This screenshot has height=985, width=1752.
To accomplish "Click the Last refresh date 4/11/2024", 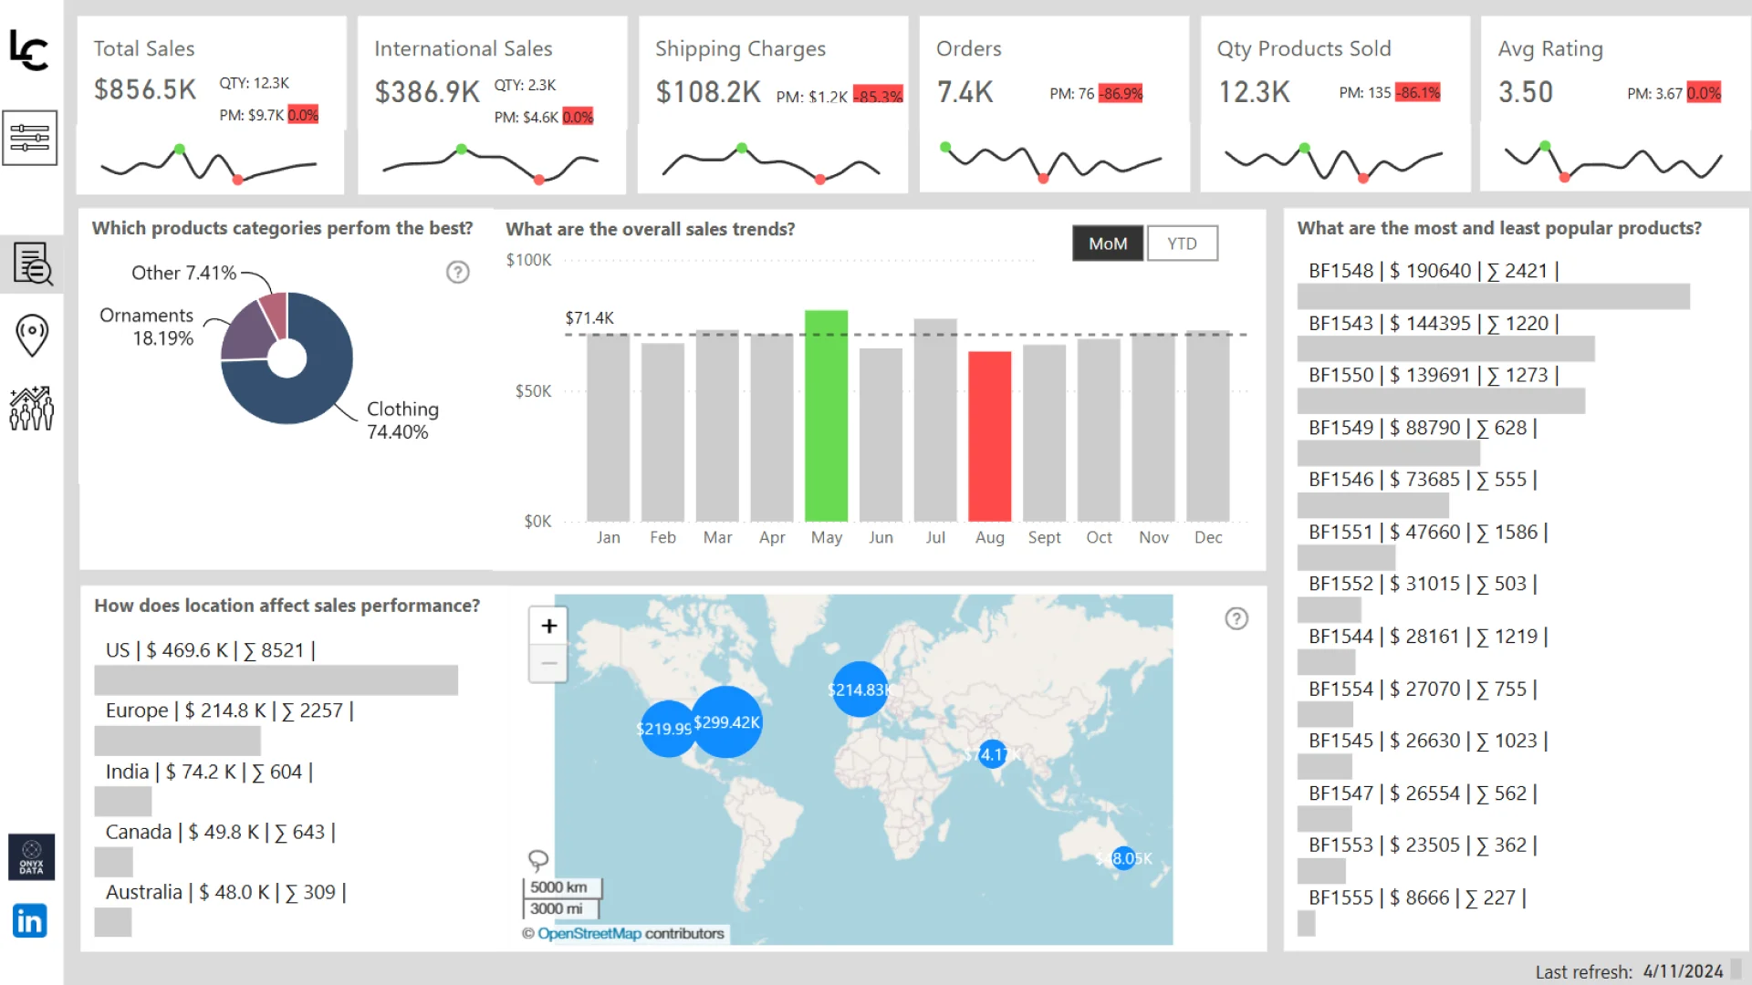I will click(x=1683, y=971).
